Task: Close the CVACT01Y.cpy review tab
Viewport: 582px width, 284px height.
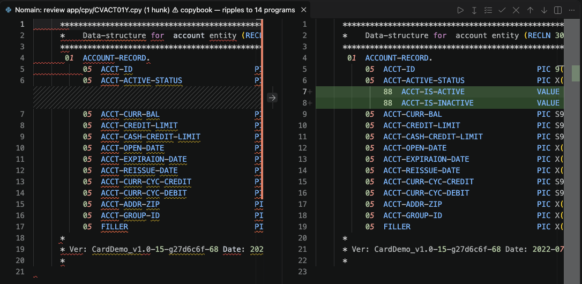Action: point(304,10)
